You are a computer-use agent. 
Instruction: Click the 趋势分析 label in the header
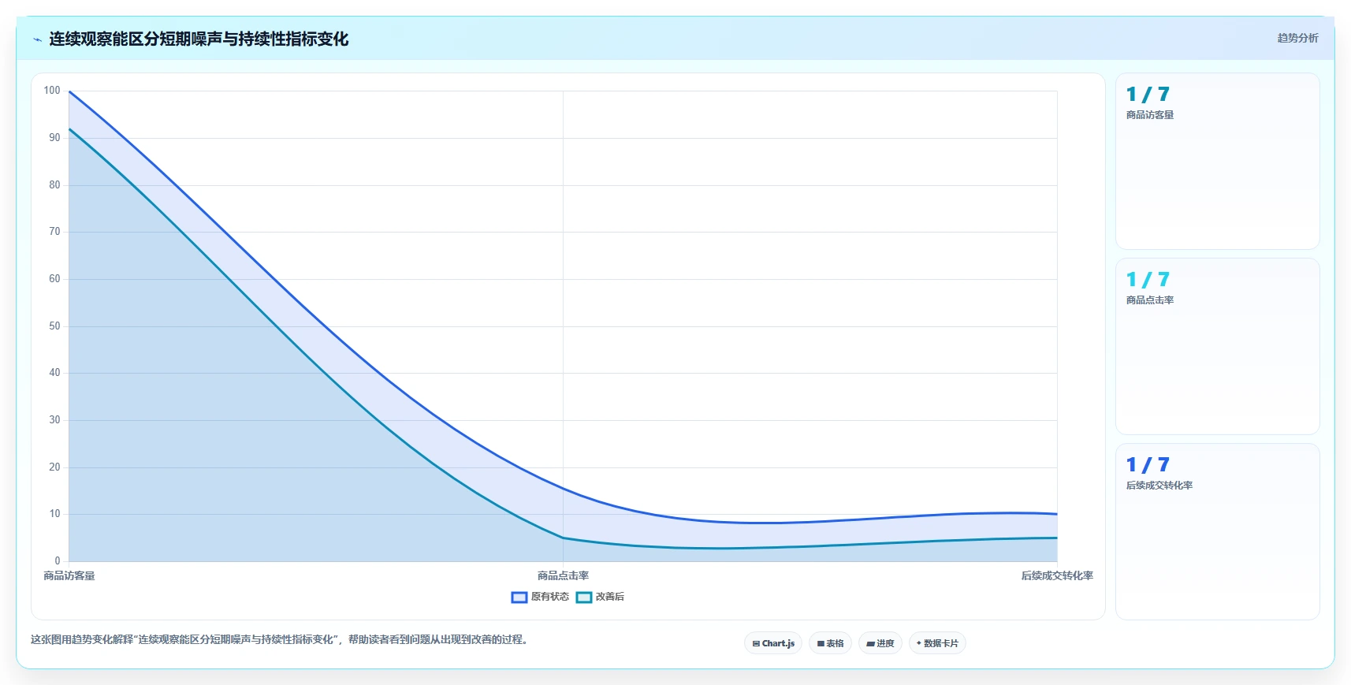[x=1297, y=38]
